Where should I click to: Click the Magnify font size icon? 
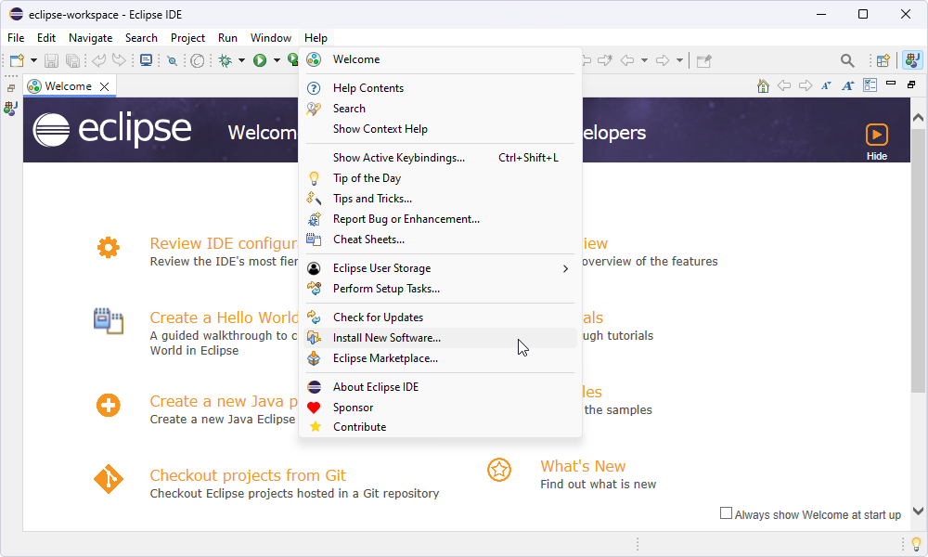(848, 85)
